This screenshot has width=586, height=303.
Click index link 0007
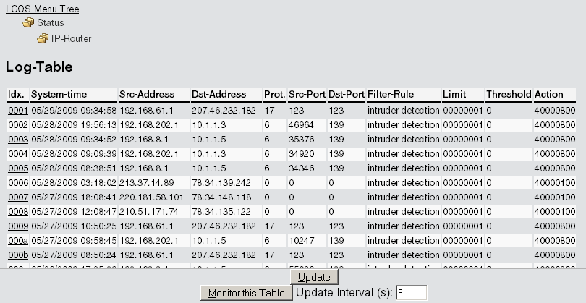click(17, 197)
